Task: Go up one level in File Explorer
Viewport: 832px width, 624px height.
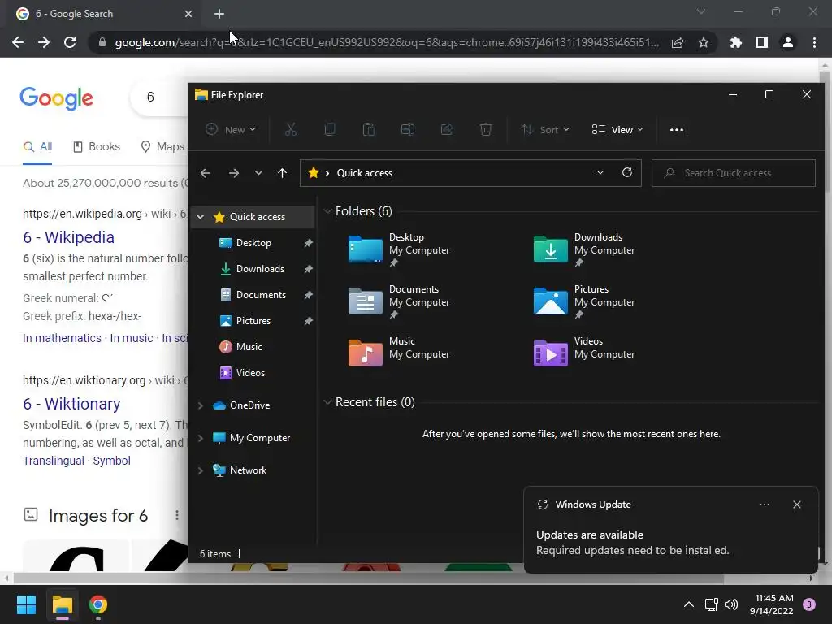Action: 282,173
